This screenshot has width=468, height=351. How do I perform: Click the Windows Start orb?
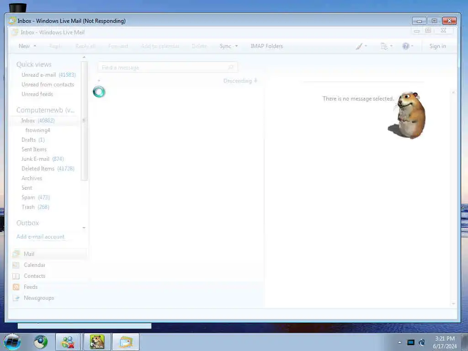pyautogui.click(x=12, y=342)
